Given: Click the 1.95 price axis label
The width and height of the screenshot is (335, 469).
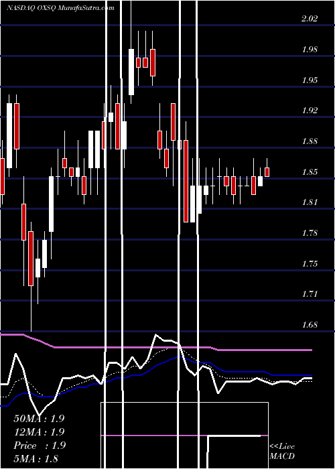Looking at the screenshot, I should click(310, 80).
